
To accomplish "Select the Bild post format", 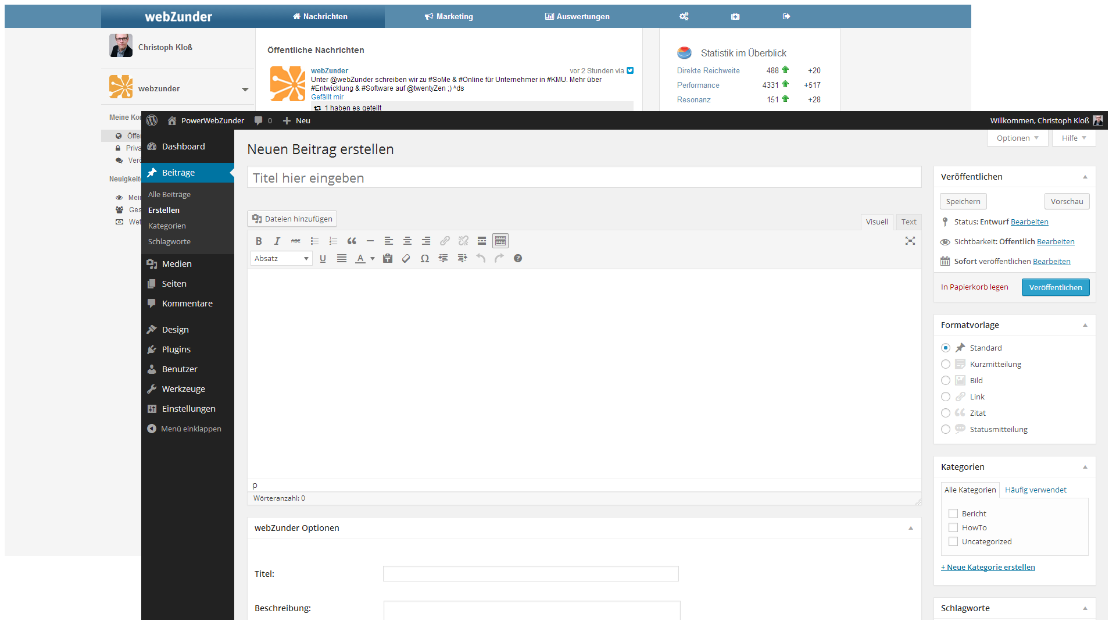I will click(946, 380).
